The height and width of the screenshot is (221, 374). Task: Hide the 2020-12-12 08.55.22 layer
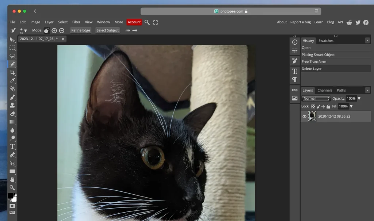pyautogui.click(x=304, y=116)
